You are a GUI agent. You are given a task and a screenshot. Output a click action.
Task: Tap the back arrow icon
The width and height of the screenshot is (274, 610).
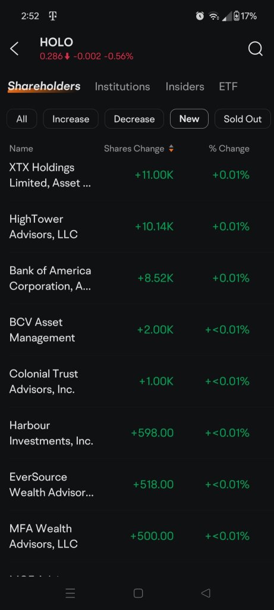(x=14, y=49)
